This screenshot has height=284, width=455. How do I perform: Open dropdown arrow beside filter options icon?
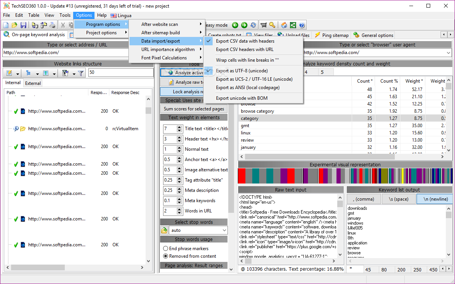point(74,73)
